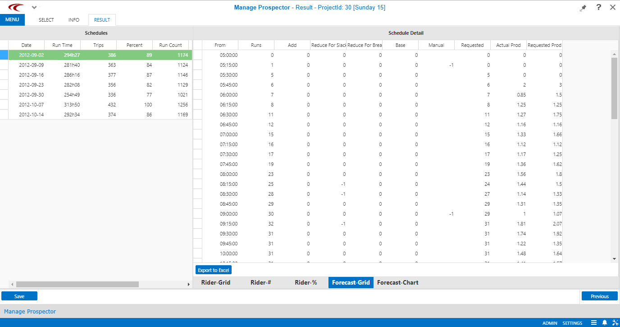Click the X icon to close Manage Prospector
The image size is (620, 327).
tap(612, 7)
